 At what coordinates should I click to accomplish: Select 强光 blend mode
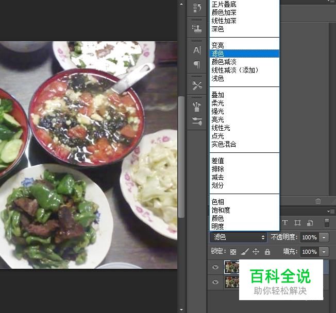(x=244, y=111)
